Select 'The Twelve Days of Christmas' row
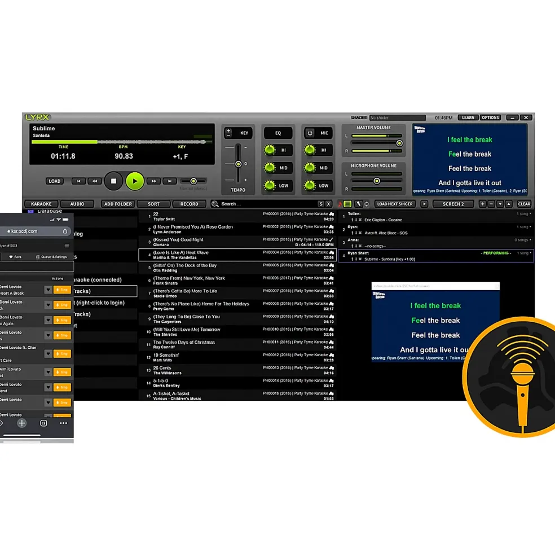This screenshot has width=555, height=556. (x=237, y=345)
